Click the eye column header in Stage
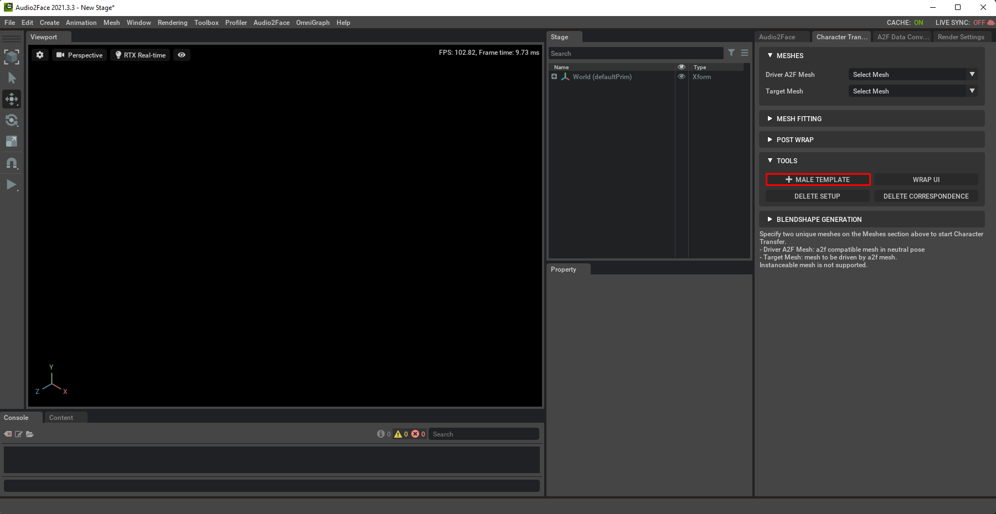Viewport: 996px width, 514px height. click(682, 67)
